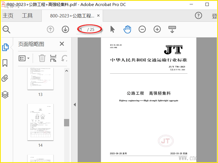Click the 公路工程 高强轻集料 document title
This screenshot has width=218, height=163.
[149, 93]
